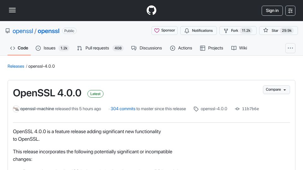Image resolution: width=303 pixels, height=170 pixels.
Task: Open the openssl organization link
Action: (23, 31)
